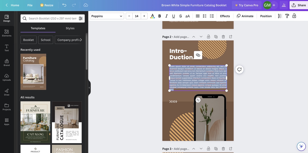
Task: Open the Poppins font dropdown
Action: pos(107,16)
